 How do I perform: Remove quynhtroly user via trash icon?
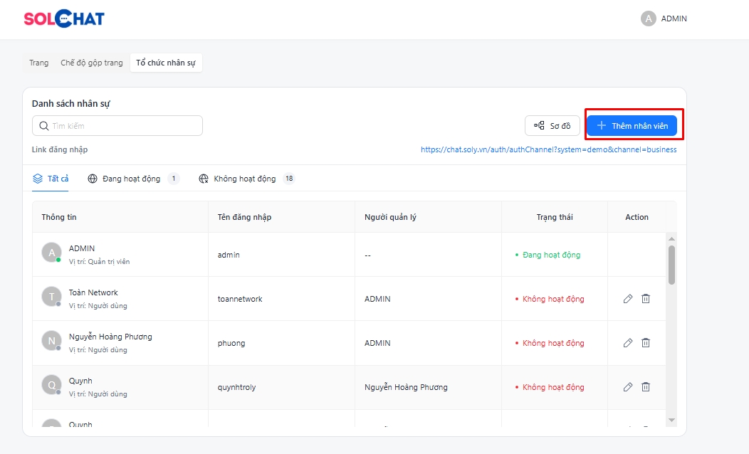pyautogui.click(x=646, y=387)
